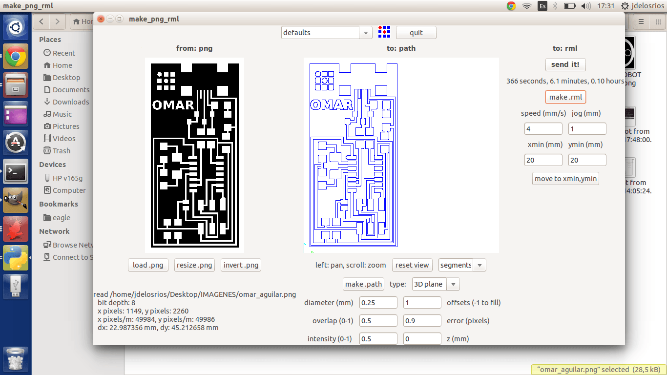Screen dimensions: 667x375
Task: Open the USB drive launcher icon
Action: tap(16, 287)
